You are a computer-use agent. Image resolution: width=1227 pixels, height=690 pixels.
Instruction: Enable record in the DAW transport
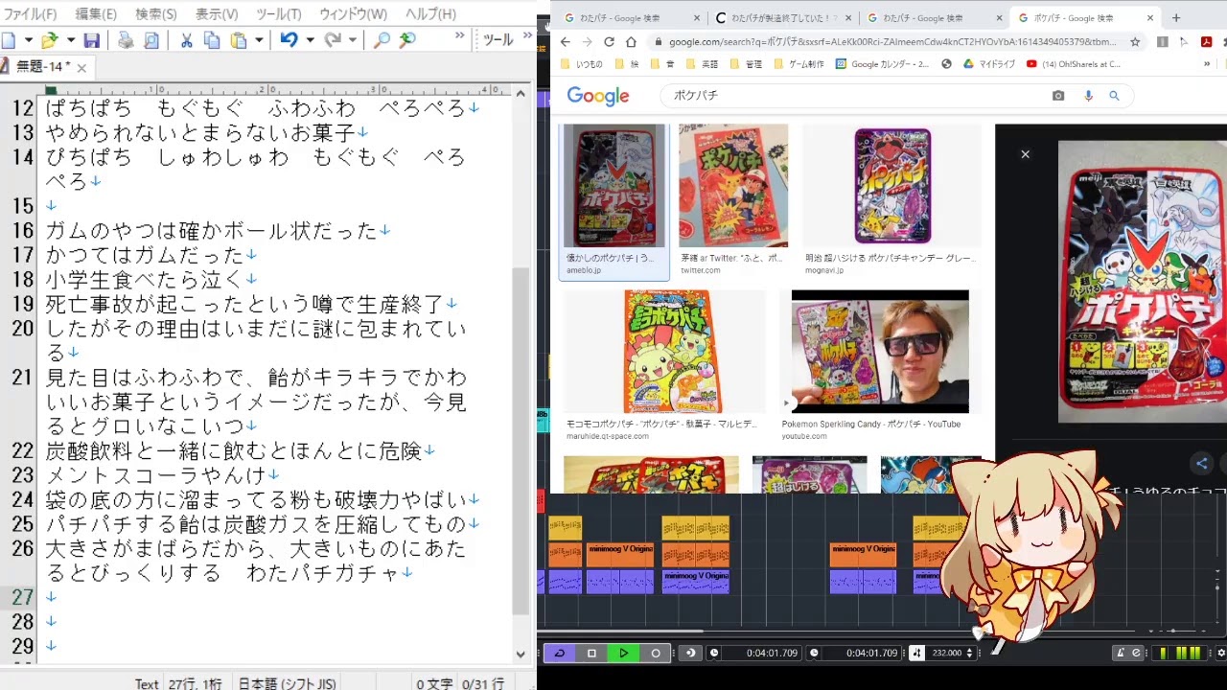656,653
